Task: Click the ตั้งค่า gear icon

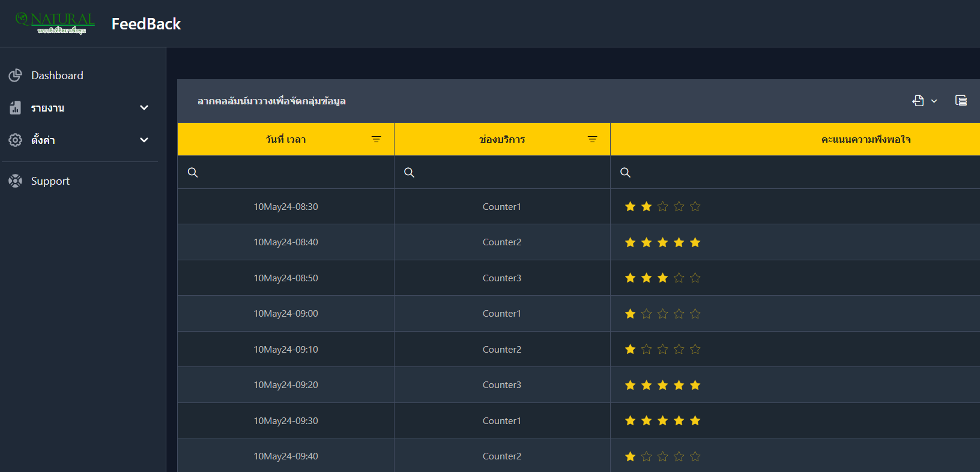Action: 16,140
